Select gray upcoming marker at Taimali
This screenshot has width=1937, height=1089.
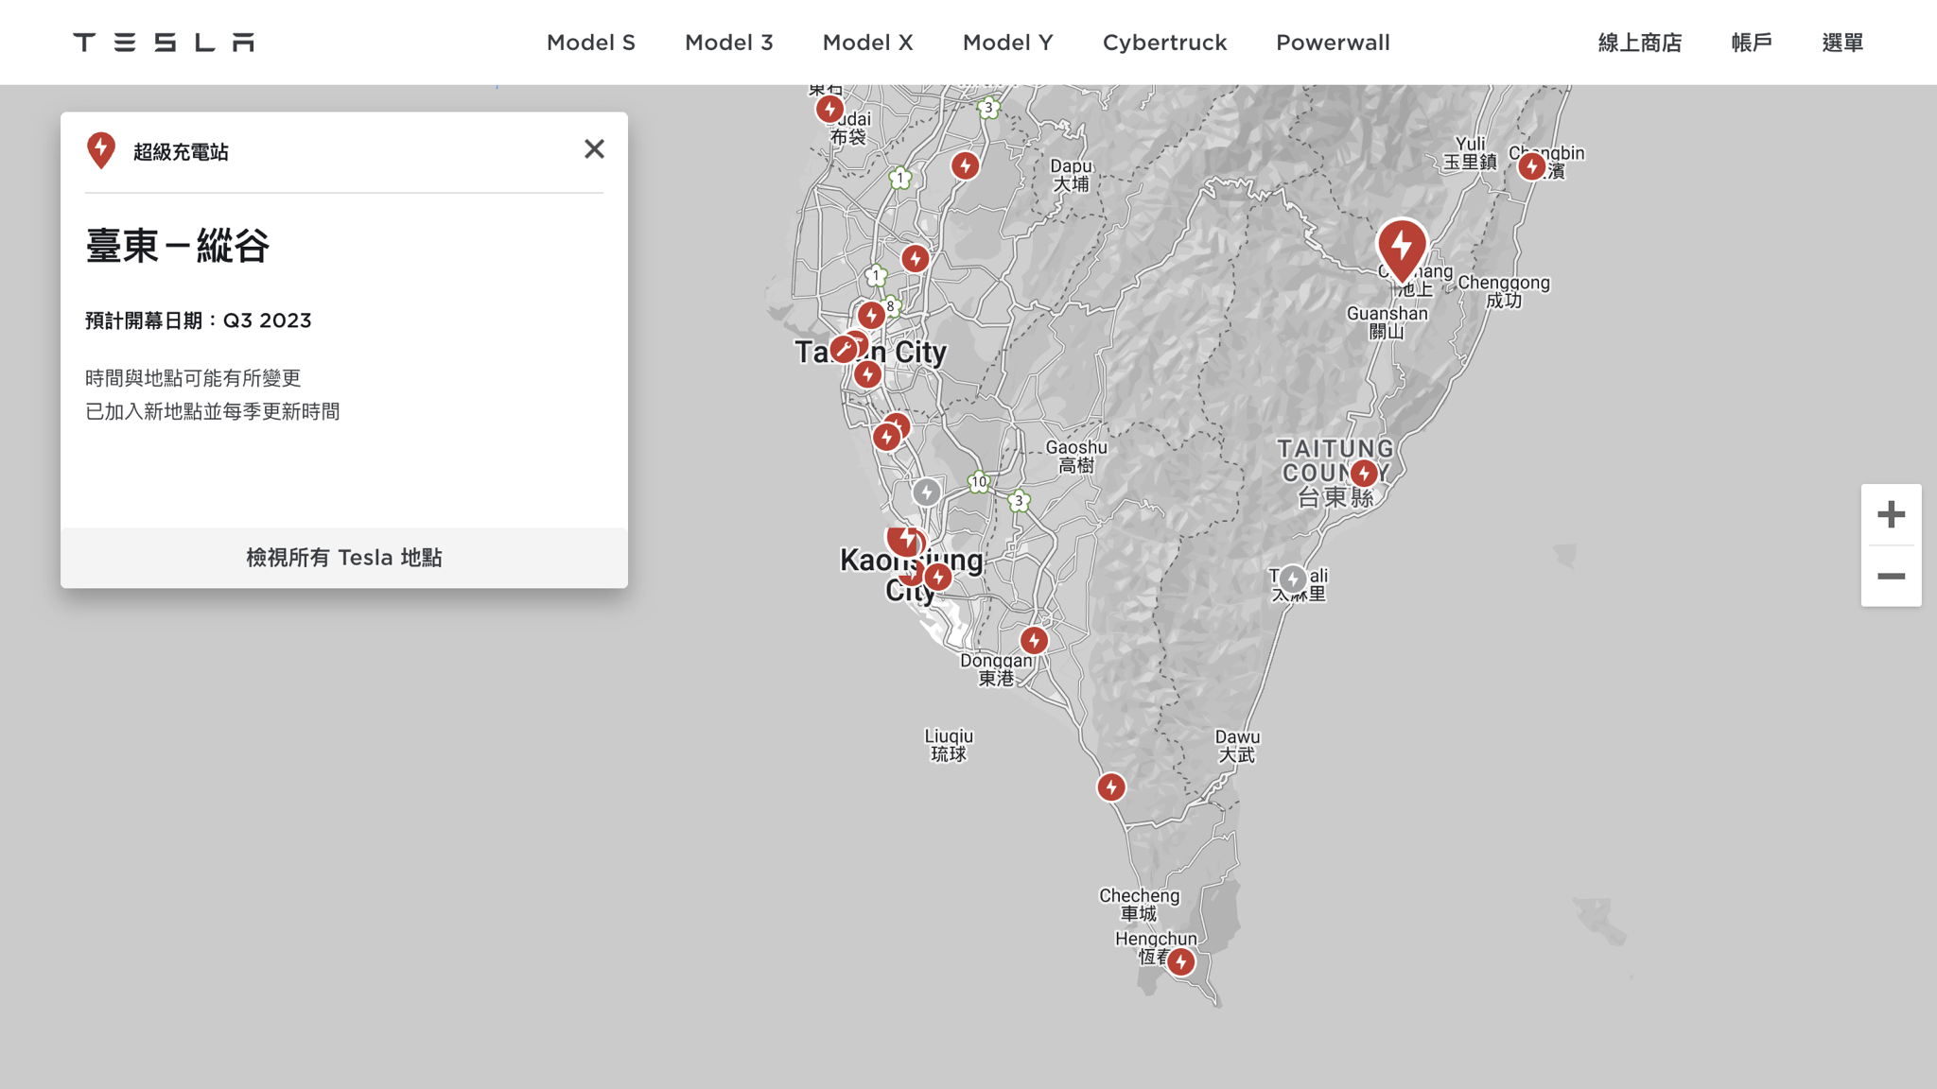click(x=1293, y=579)
